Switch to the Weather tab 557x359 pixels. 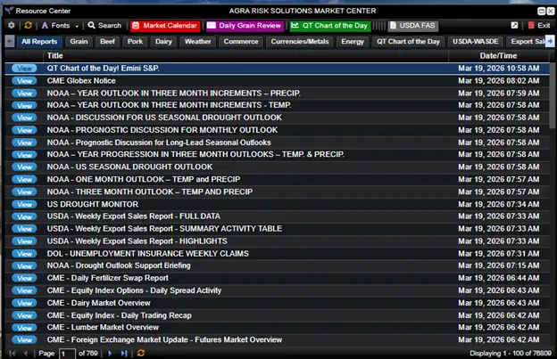pos(197,42)
